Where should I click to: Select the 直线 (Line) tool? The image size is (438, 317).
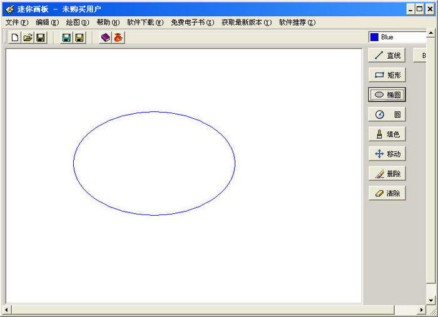point(387,55)
